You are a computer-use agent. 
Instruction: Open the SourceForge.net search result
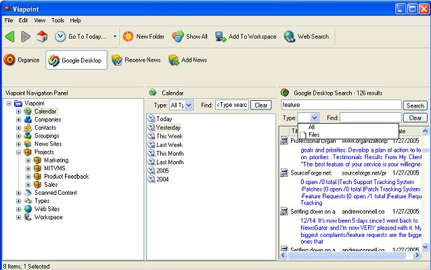[x=311, y=173]
